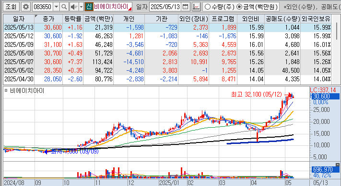Click the 최고 32,100 (05/12) label
341x186 pixels.
(257, 95)
